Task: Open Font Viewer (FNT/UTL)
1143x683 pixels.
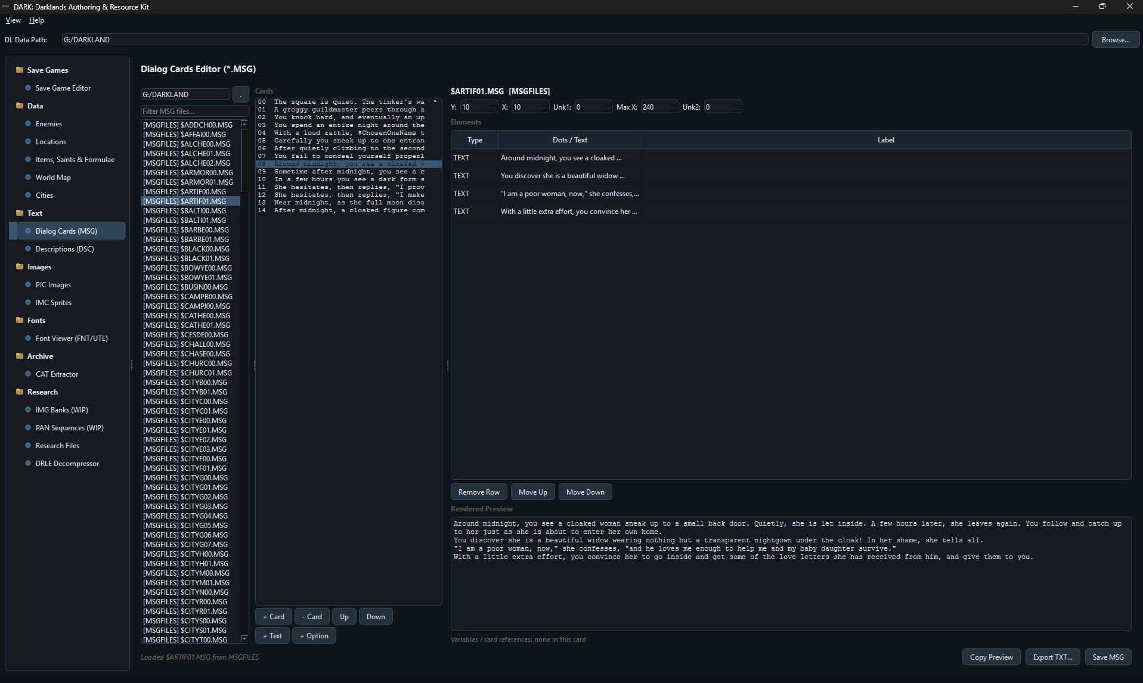Action: [72, 338]
